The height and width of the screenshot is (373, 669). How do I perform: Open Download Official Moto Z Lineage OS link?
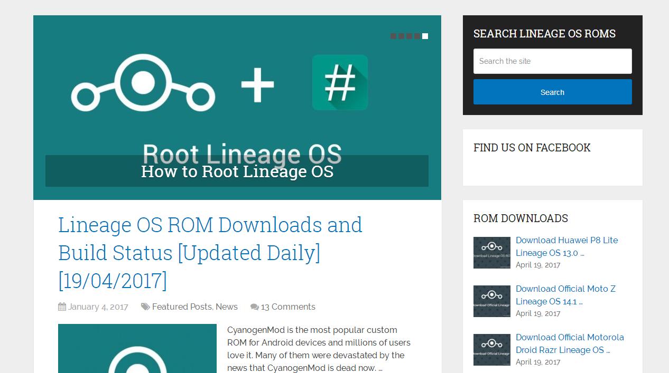(565, 295)
